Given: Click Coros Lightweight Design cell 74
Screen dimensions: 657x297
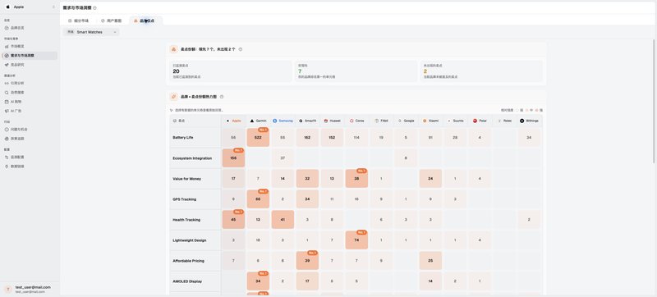Looking at the screenshot, I should pos(356,240).
